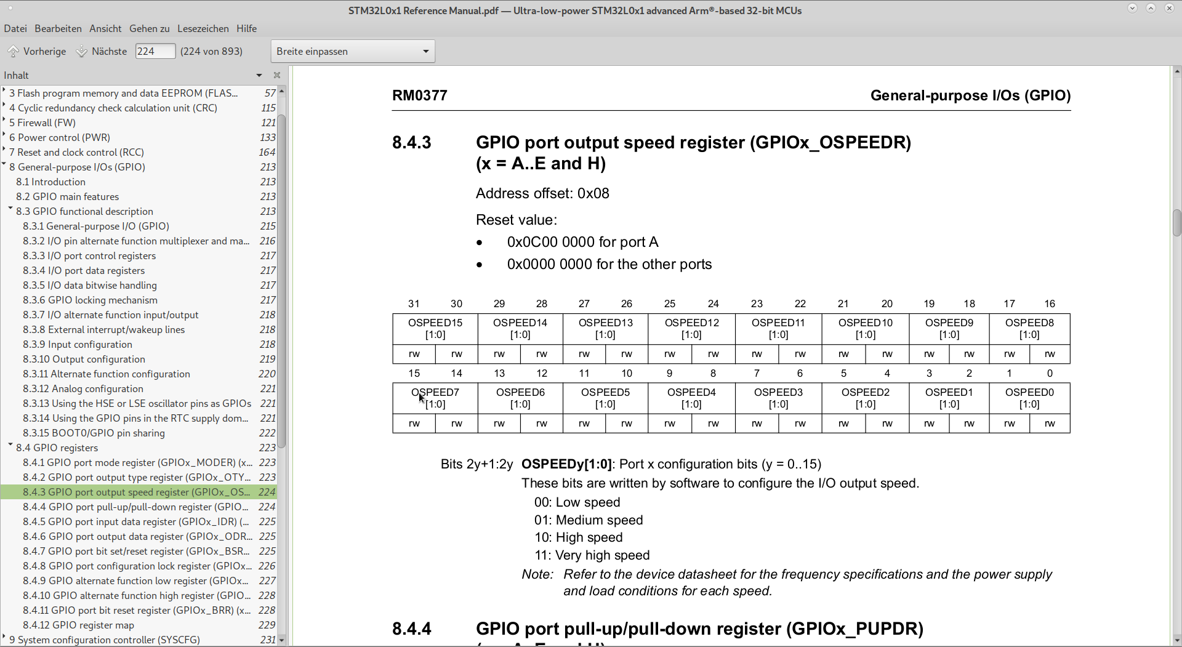Open the Lesezeichen menu
The height and width of the screenshot is (647, 1182).
203,28
